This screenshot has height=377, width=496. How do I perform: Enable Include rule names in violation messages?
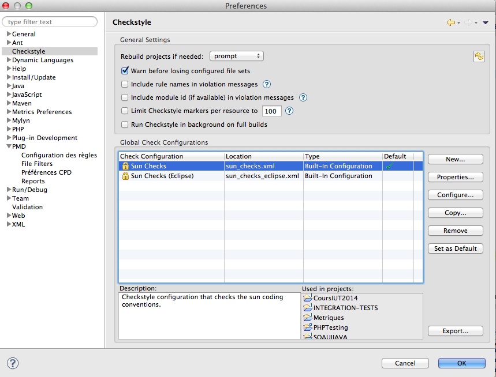(x=124, y=84)
